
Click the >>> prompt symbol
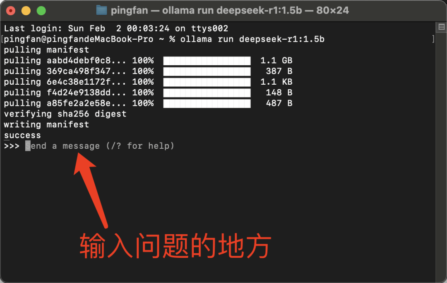[x=12, y=146]
